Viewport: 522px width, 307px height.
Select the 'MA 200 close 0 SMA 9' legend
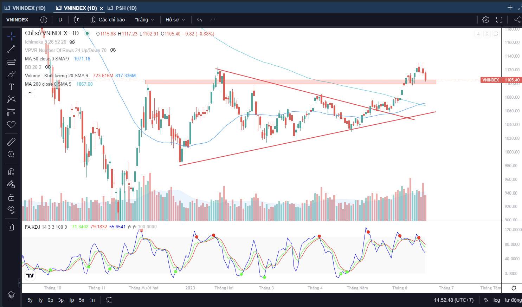pyautogui.click(x=48, y=84)
